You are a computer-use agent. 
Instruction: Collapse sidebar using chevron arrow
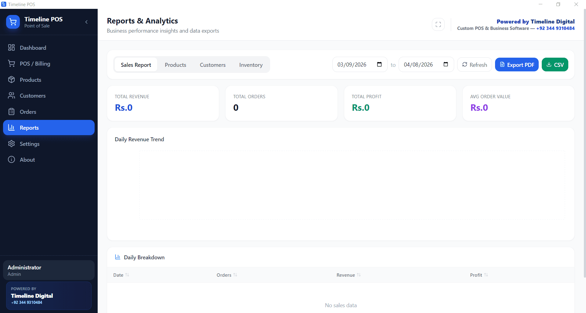coord(86,22)
